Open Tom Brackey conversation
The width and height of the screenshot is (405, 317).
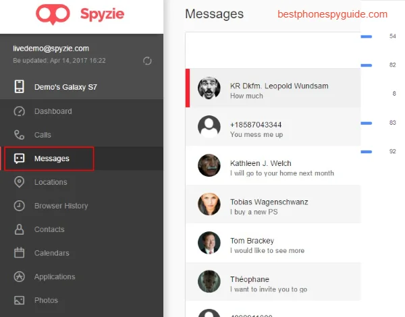(273, 243)
